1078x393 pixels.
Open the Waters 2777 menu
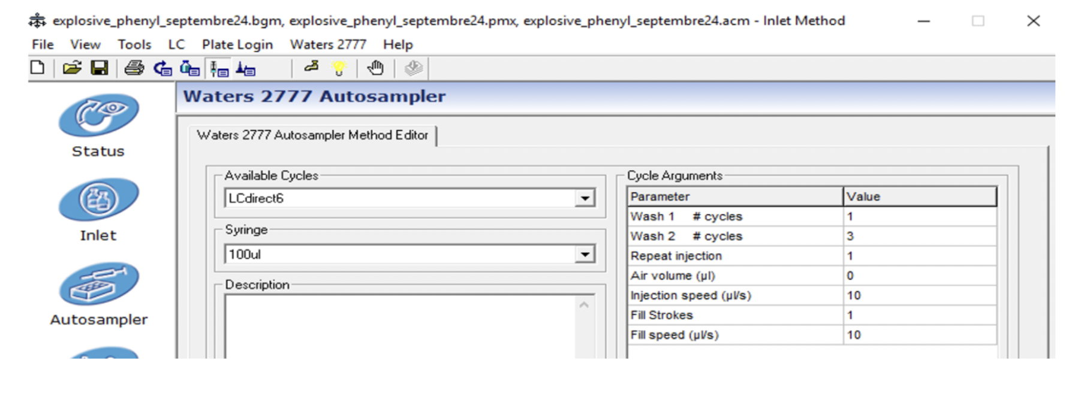(327, 44)
